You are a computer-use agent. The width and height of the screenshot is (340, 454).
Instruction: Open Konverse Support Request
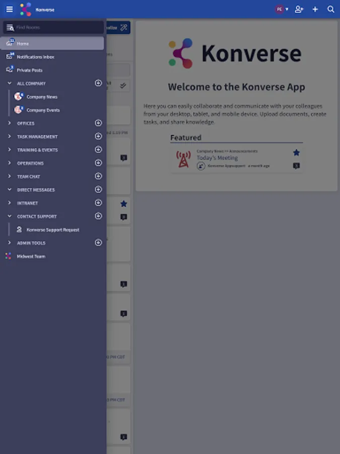(x=52, y=230)
